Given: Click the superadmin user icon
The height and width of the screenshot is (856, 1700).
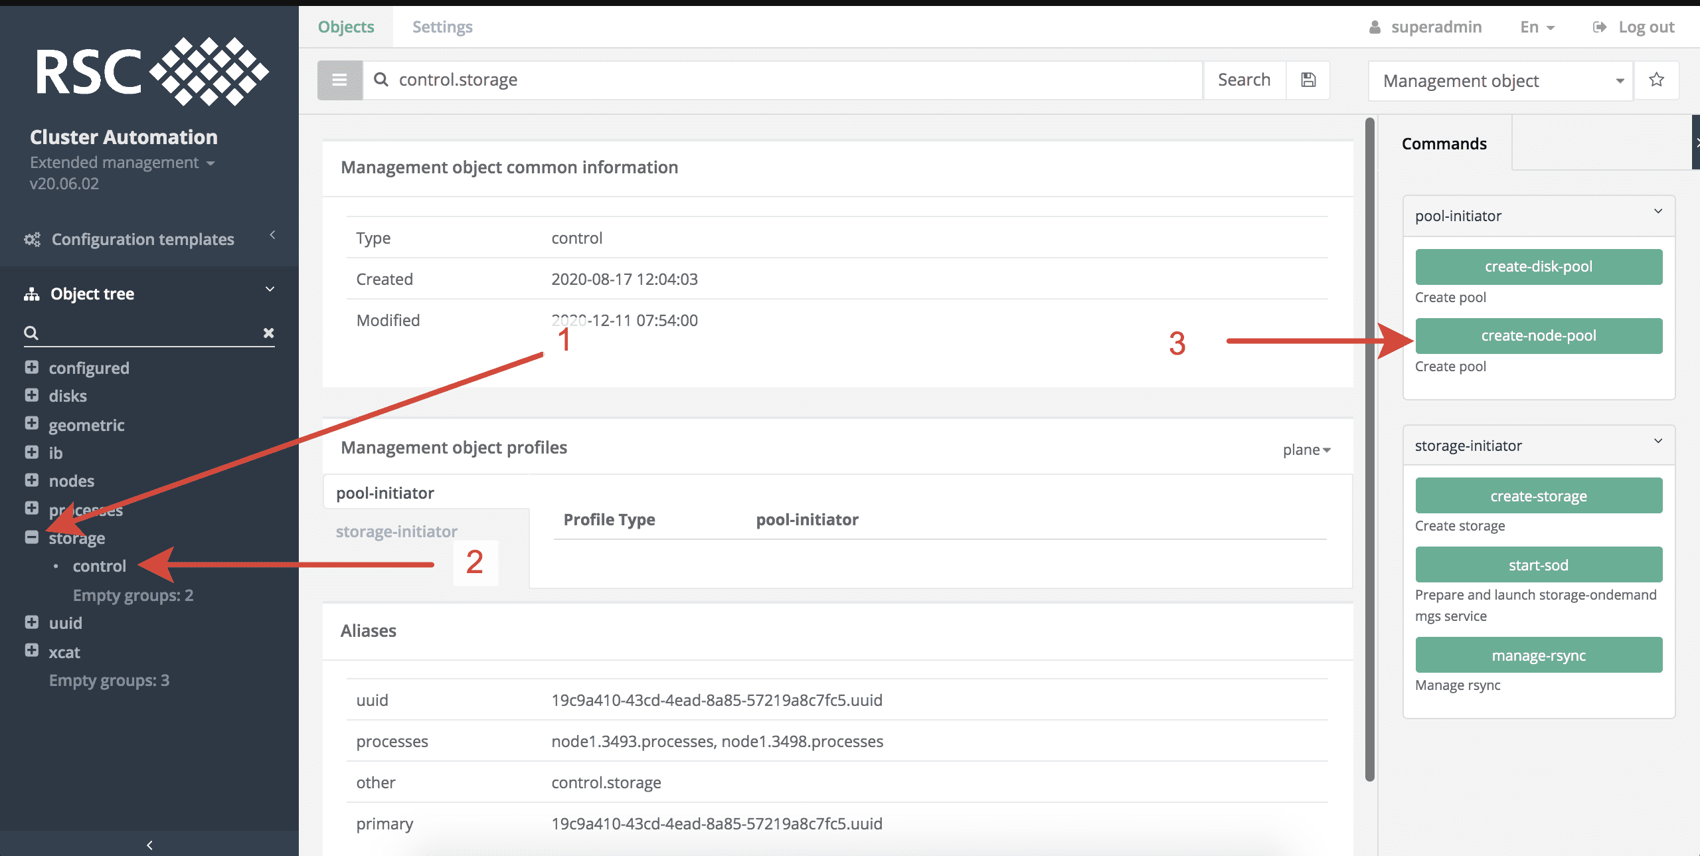Looking at the screenshot, I should [x=1375, y=27].
